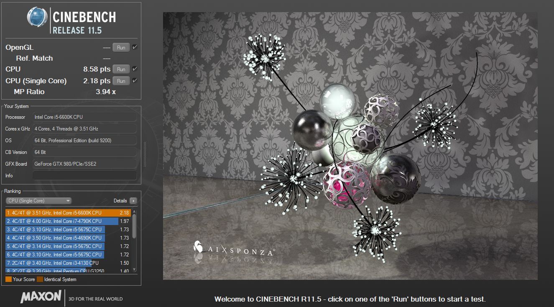Click the Ranking group title

[x=13, y=191]
